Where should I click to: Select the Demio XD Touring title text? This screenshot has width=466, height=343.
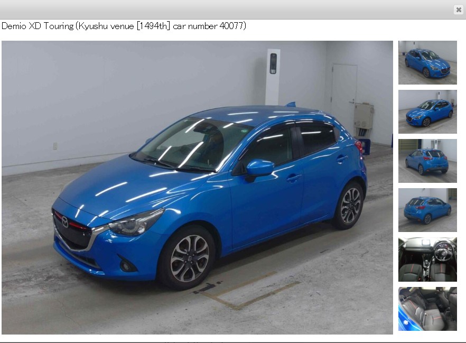(x=124, y=26)
